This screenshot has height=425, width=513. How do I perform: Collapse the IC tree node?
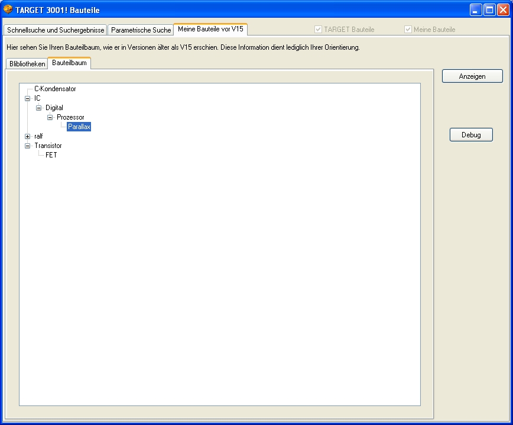click(x=27, y=98)
